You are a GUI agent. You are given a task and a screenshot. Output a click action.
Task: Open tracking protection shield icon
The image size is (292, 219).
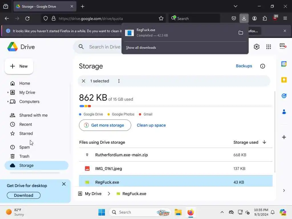tap(46, 19)
